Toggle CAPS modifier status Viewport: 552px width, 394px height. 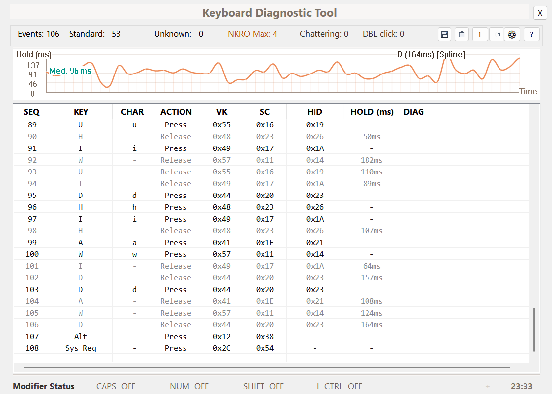[116, 386]
